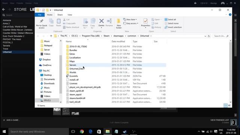Screen dimensions: 240x135
Task: Click steamapps segment in address bar
Action: [x=118, y=36]
